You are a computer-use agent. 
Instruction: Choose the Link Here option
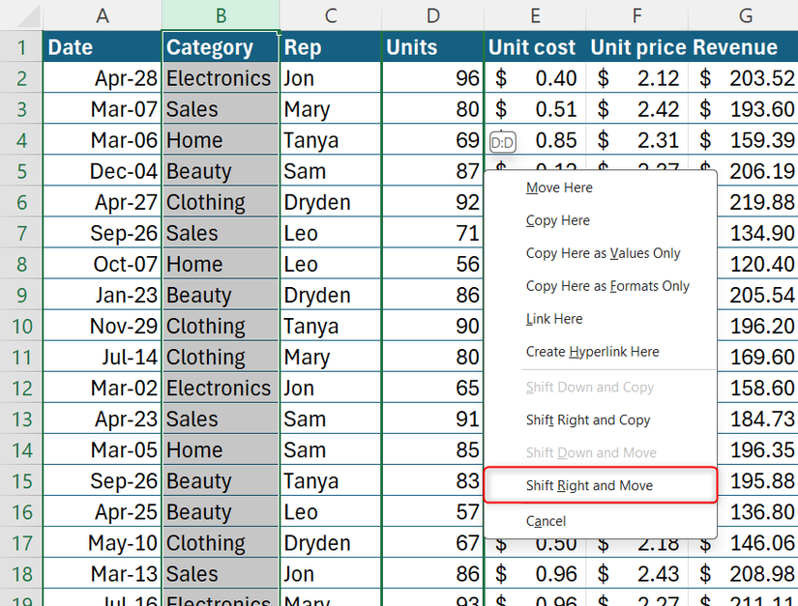point(555,319)
